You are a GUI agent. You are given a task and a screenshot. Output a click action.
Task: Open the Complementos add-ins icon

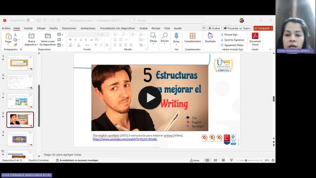[x=193, y=36]
